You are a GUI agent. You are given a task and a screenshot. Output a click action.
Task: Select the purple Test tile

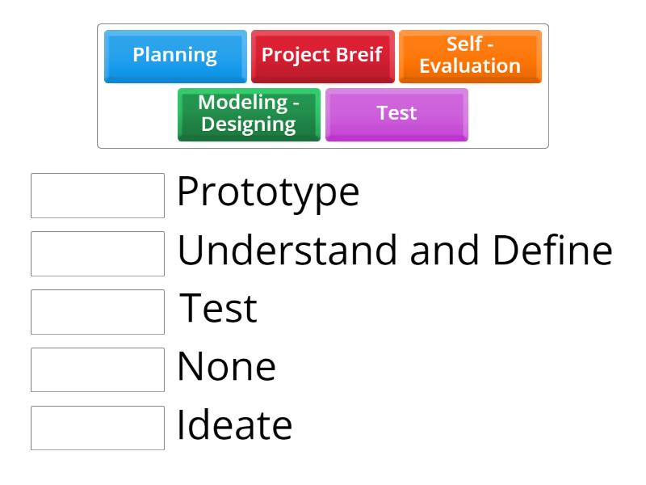[x=396, y=113]
